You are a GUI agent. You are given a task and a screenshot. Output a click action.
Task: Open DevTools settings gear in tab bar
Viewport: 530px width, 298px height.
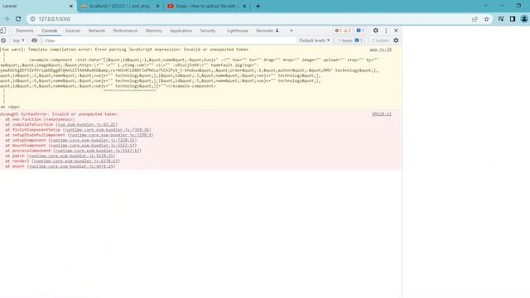pos(375,31)
